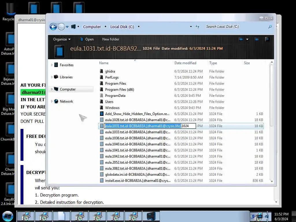Select the eula.1041.txt encrypted file
Viewport: 296px width, 222px height.
click(138, 150)
